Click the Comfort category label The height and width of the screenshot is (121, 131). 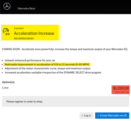click(x=19, y=28)
